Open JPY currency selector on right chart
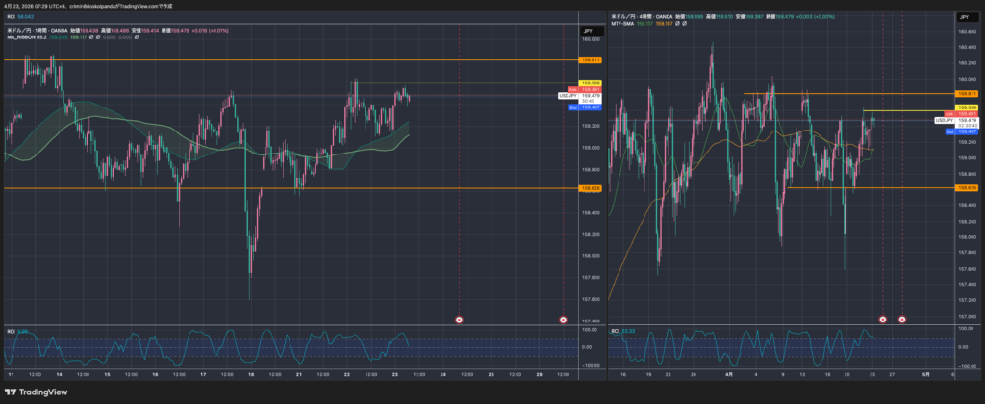This screenshot has height=404, width=985. (963, 17)
